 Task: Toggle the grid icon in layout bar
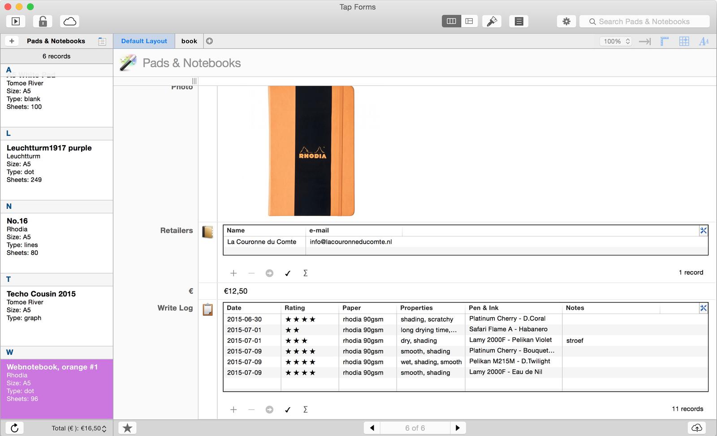pos(684,41)
